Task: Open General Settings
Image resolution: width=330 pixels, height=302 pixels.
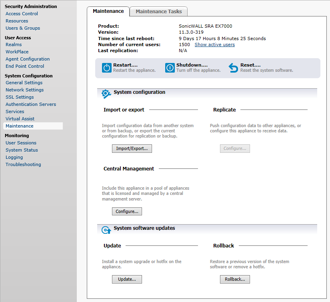Action: [x=24, y=83]
